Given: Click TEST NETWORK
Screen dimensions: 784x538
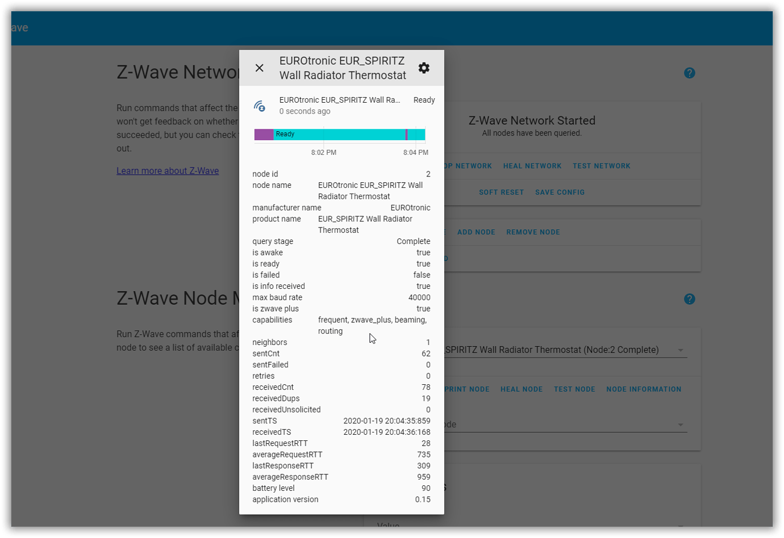Looking at the screenshot, I should coord(600,166).
